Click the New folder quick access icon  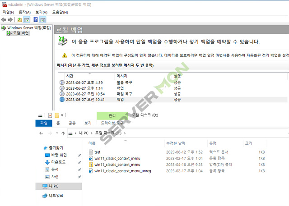(x=57, y=115)
